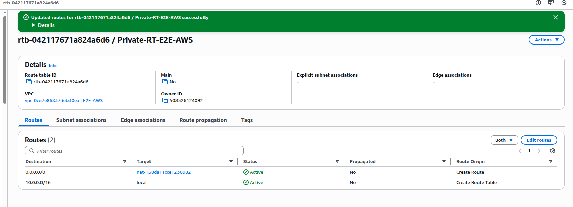573x207 pixels.
Task: Open routes table preferences gear
Action: point(553,151)
